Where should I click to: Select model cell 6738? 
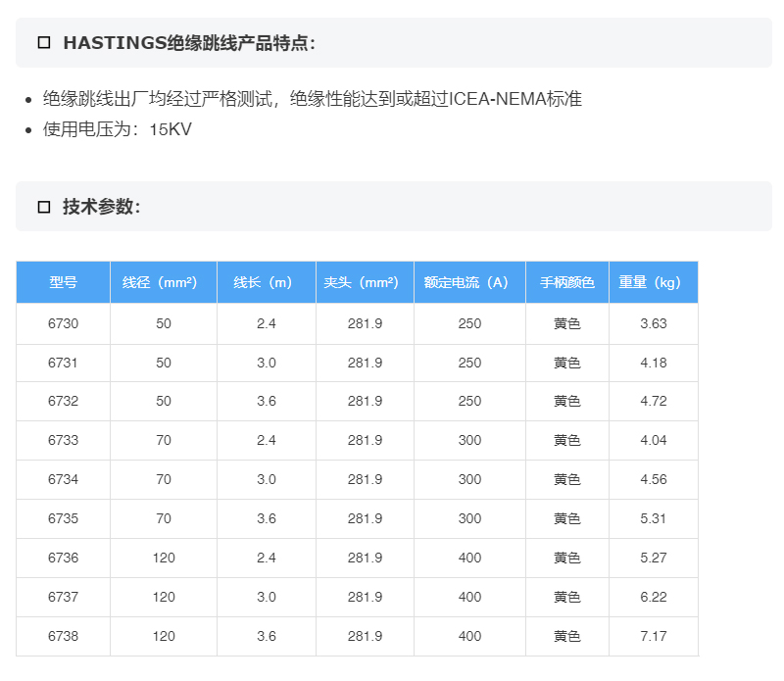pos(63,636)
